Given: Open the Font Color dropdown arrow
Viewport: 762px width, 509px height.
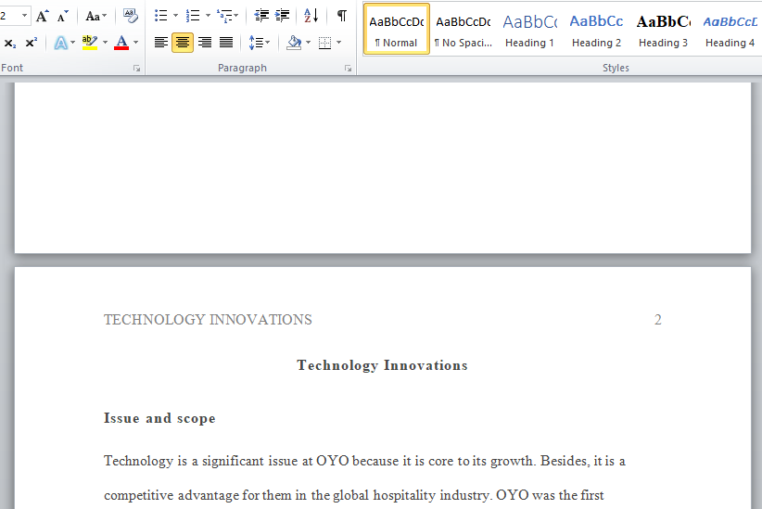Looking at the screenshot, I should [x=135, y=43].
